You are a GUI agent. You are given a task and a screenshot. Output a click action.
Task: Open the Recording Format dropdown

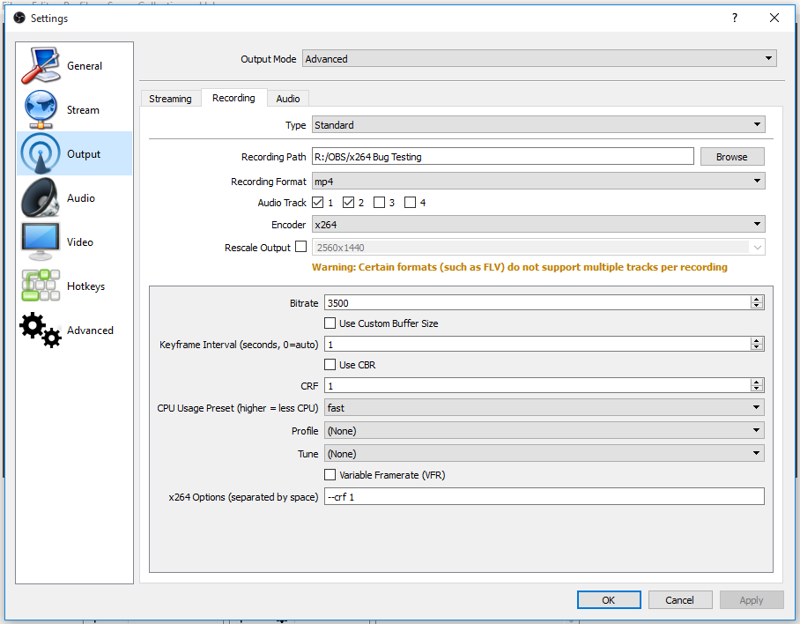point(538,182)
